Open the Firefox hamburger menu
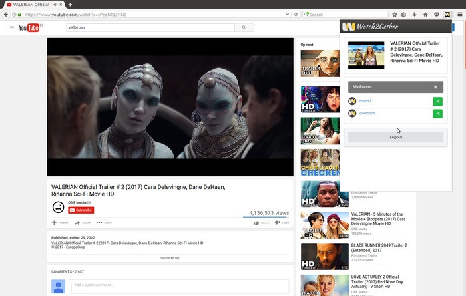Viewport: 466px width, 296px height. tap(460, 14)
